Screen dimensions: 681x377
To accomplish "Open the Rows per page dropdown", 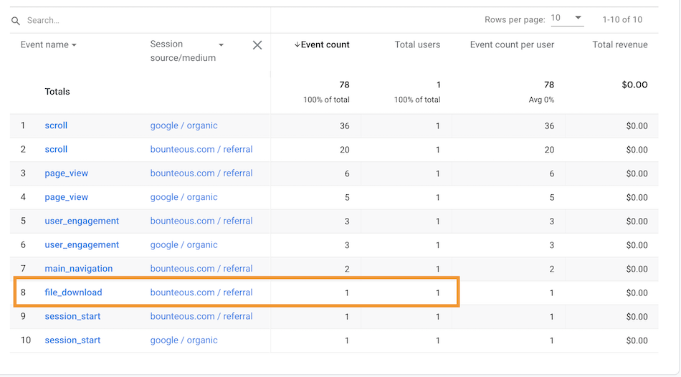I will [x=566, y=19].
